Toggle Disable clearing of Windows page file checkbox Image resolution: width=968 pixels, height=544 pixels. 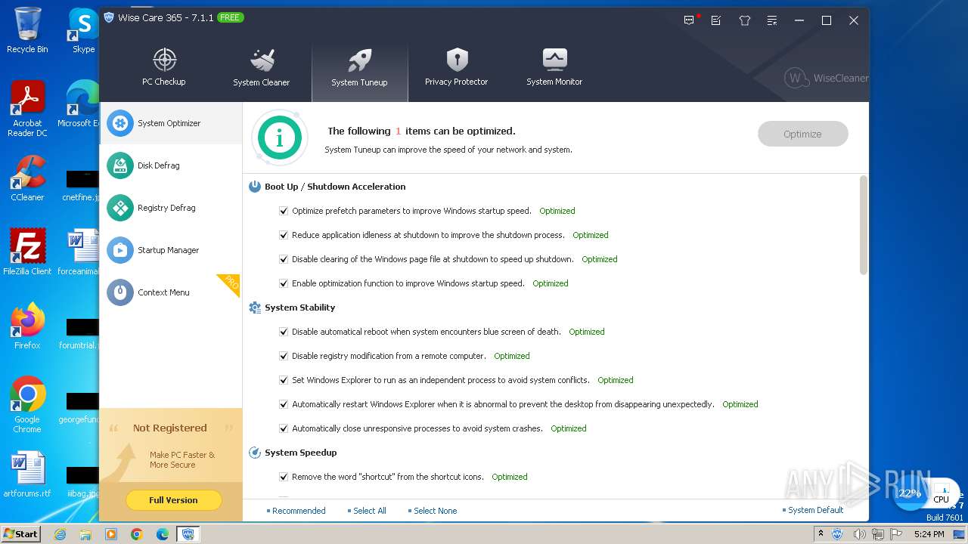point(284,259)
